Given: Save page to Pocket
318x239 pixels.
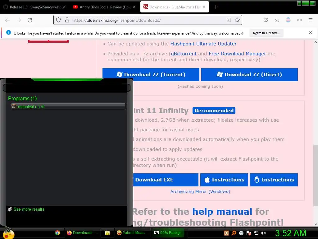Looking at the screenshot, I should tap(266, 20).
